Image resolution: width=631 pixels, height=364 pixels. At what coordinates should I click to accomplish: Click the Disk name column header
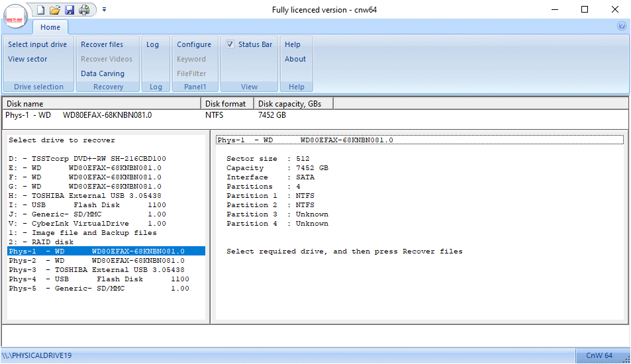coord(102,104)
